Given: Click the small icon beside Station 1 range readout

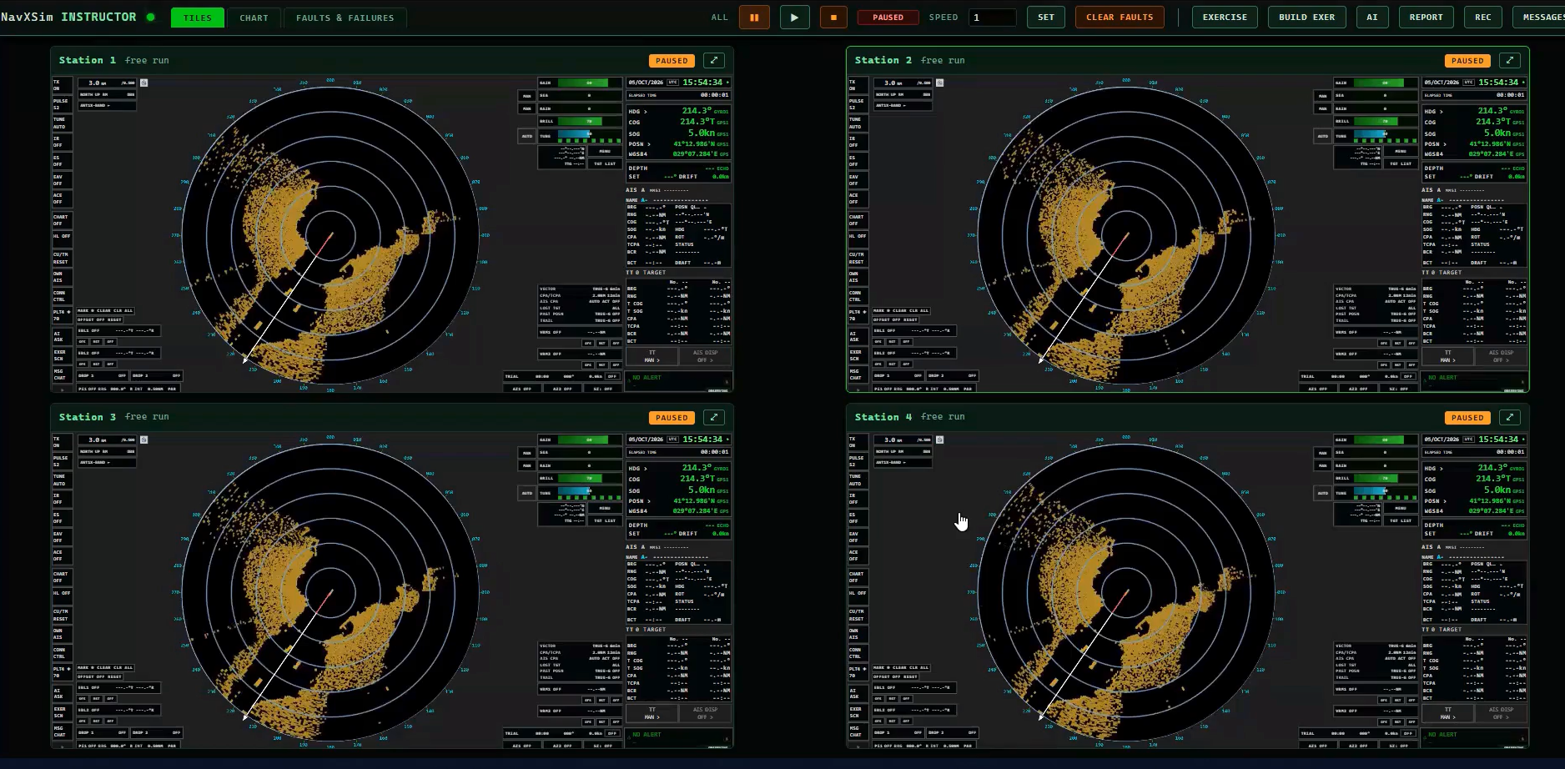Looking at the screenshot, I should point(144,83).
